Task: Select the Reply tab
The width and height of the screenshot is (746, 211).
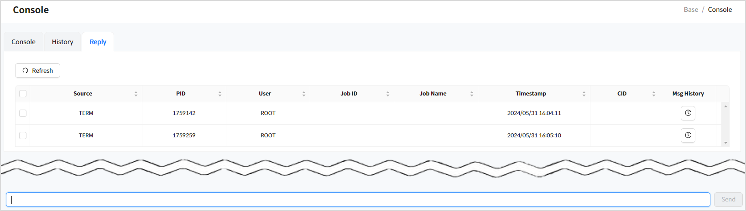Action: coord(98,42)
